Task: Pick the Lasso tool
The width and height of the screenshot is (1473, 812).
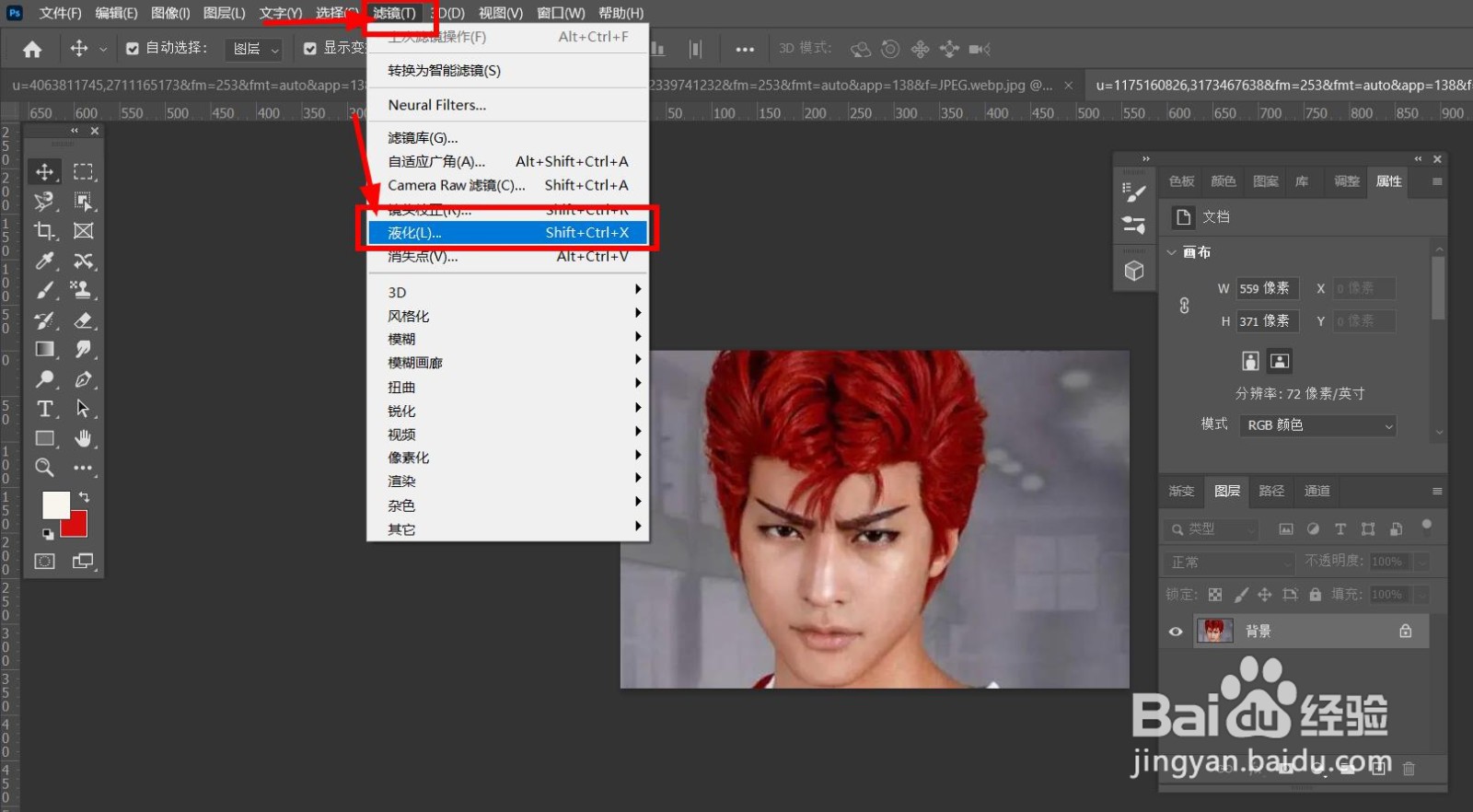Action: point(44,201)
